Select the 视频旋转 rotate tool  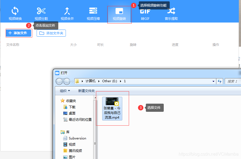point(119,14)
